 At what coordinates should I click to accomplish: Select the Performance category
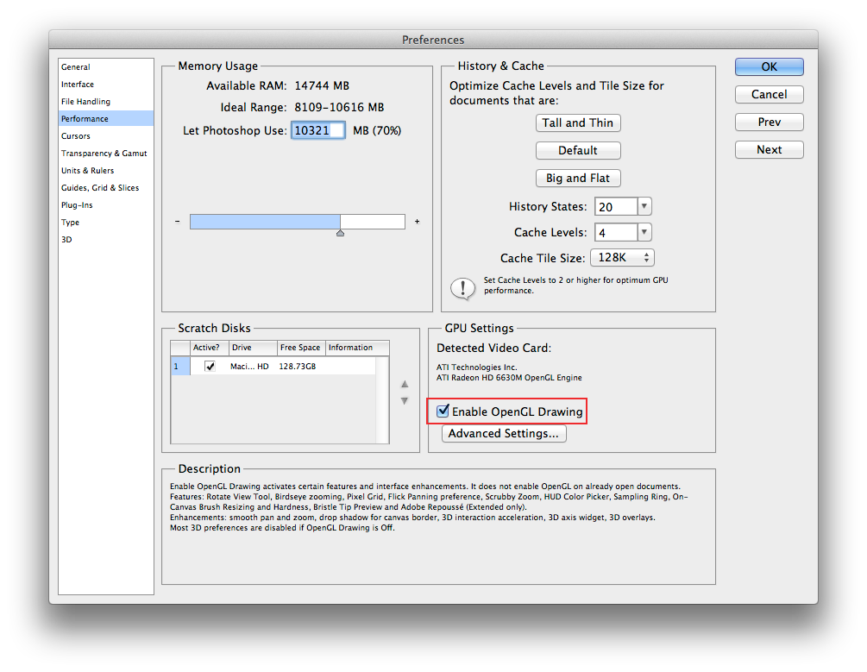click(105, 118)
